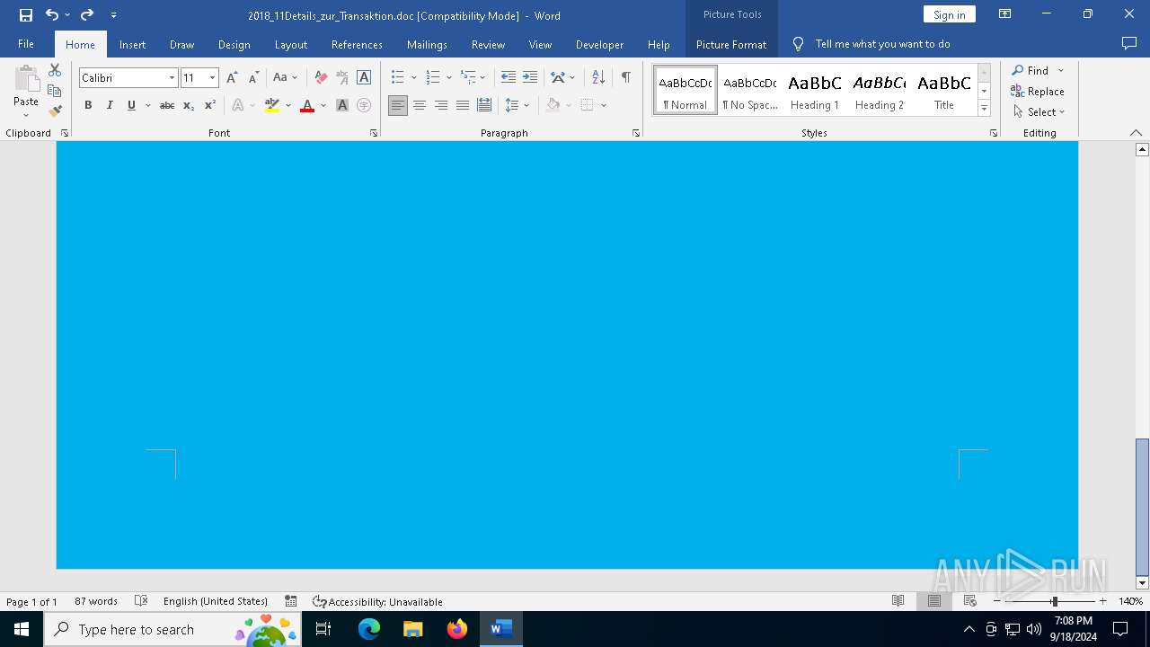Click the Copy icon in Clipboard group

(x=55, y=91)
